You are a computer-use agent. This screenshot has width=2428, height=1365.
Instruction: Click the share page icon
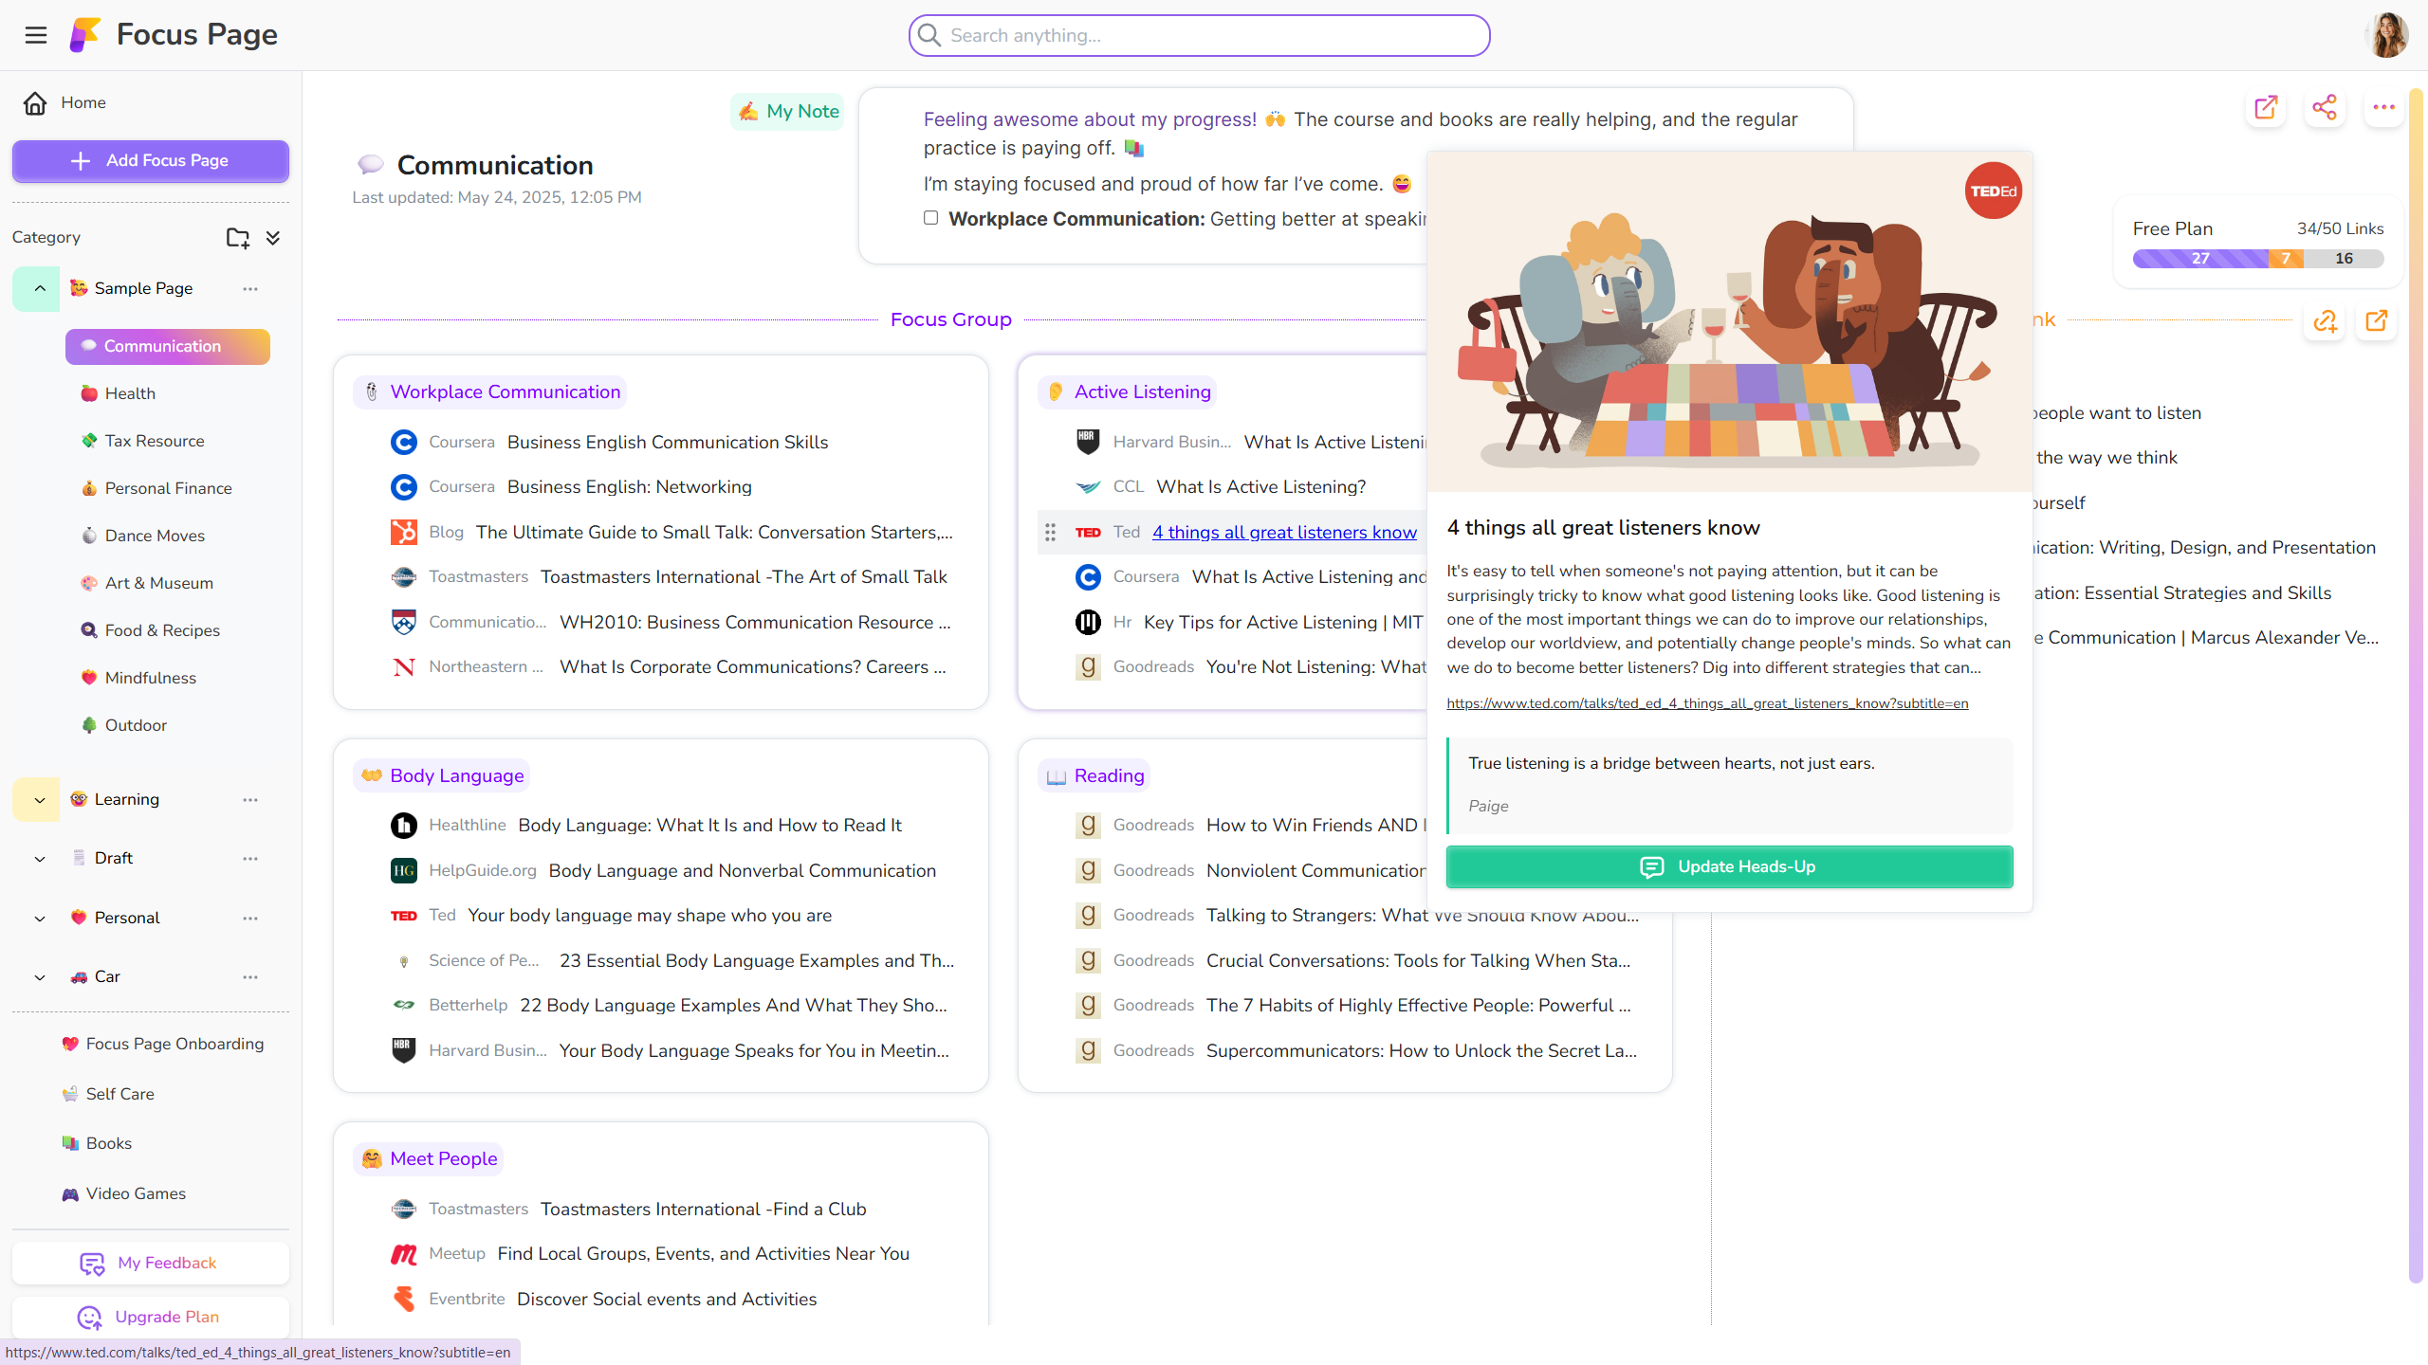coord(2325,107)
